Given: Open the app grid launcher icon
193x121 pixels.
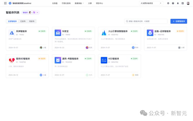Looking at the screenshot, I should click(x=5, y=3).
